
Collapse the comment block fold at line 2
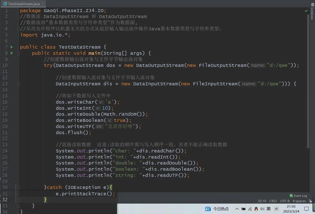point(18,17)
